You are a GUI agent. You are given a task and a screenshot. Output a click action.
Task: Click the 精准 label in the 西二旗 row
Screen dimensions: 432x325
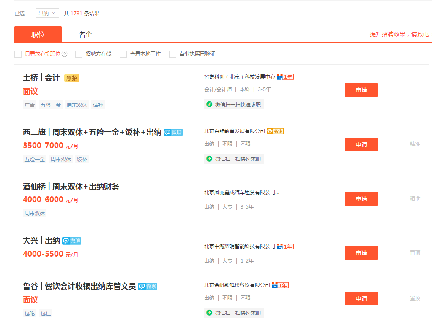[415, 144]
